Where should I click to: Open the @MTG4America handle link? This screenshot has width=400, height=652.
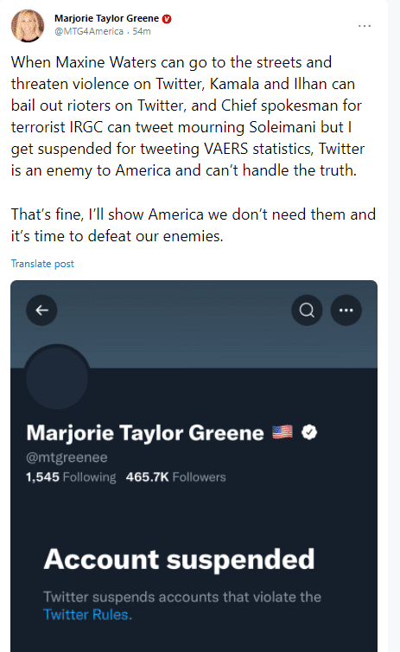89,31
